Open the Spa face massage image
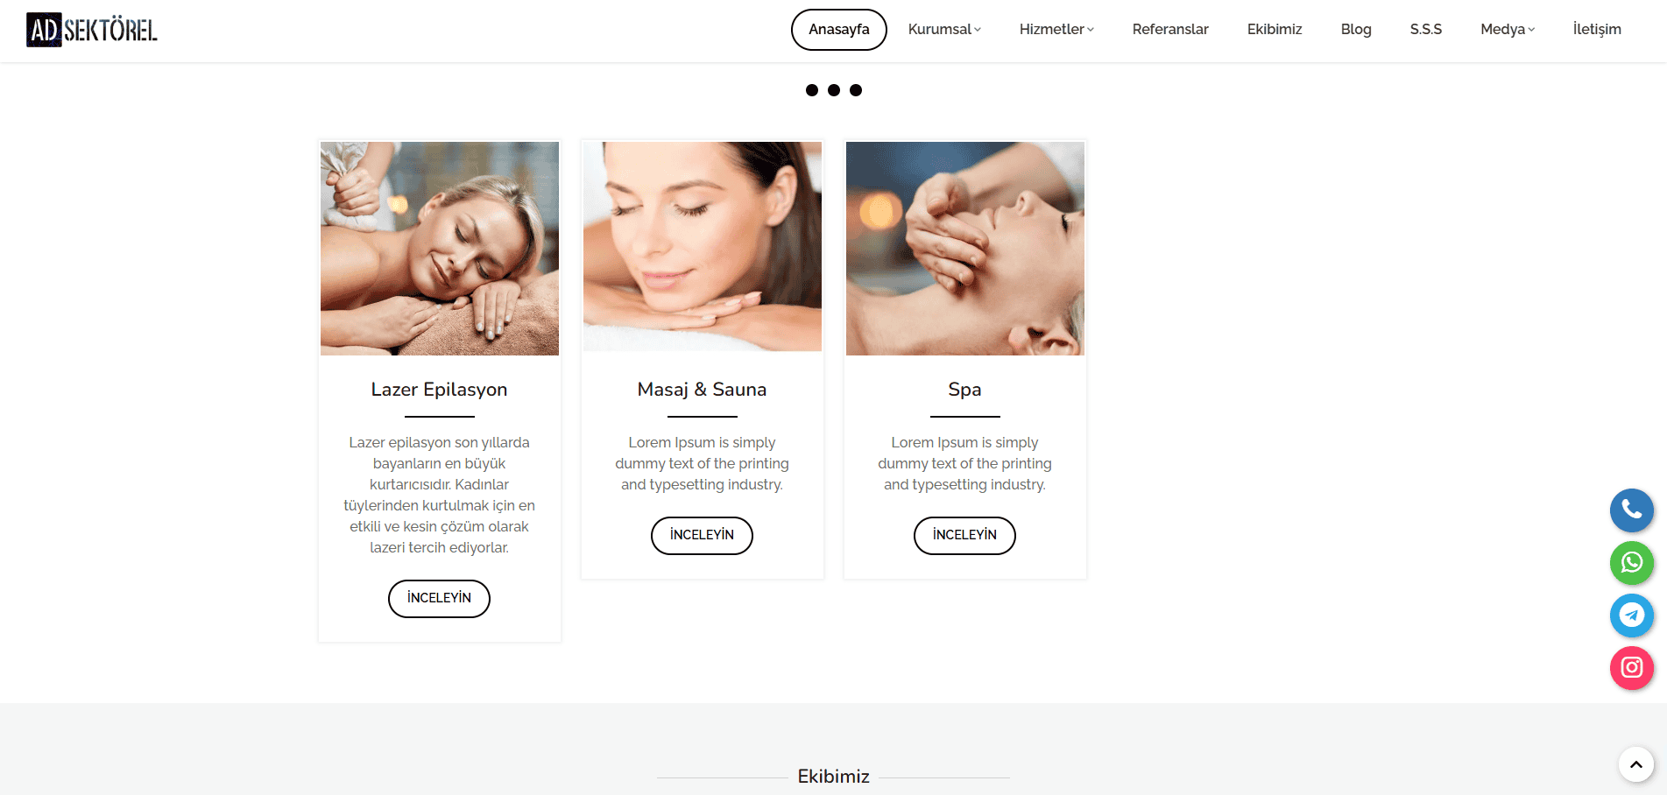1667x795 pixels. pos(965,249)
